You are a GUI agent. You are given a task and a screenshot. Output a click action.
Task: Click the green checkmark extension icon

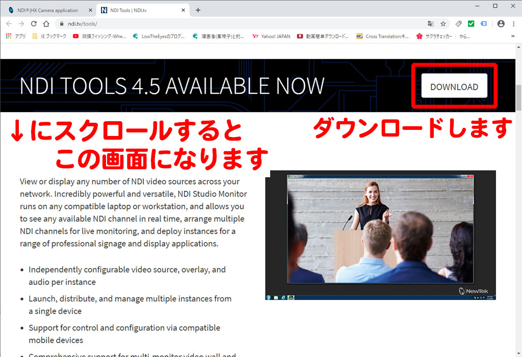click(x=471, y=23)
